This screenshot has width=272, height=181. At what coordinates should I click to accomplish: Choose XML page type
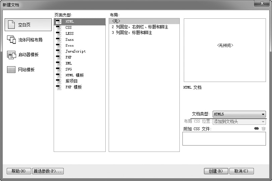tap(79, 63)
